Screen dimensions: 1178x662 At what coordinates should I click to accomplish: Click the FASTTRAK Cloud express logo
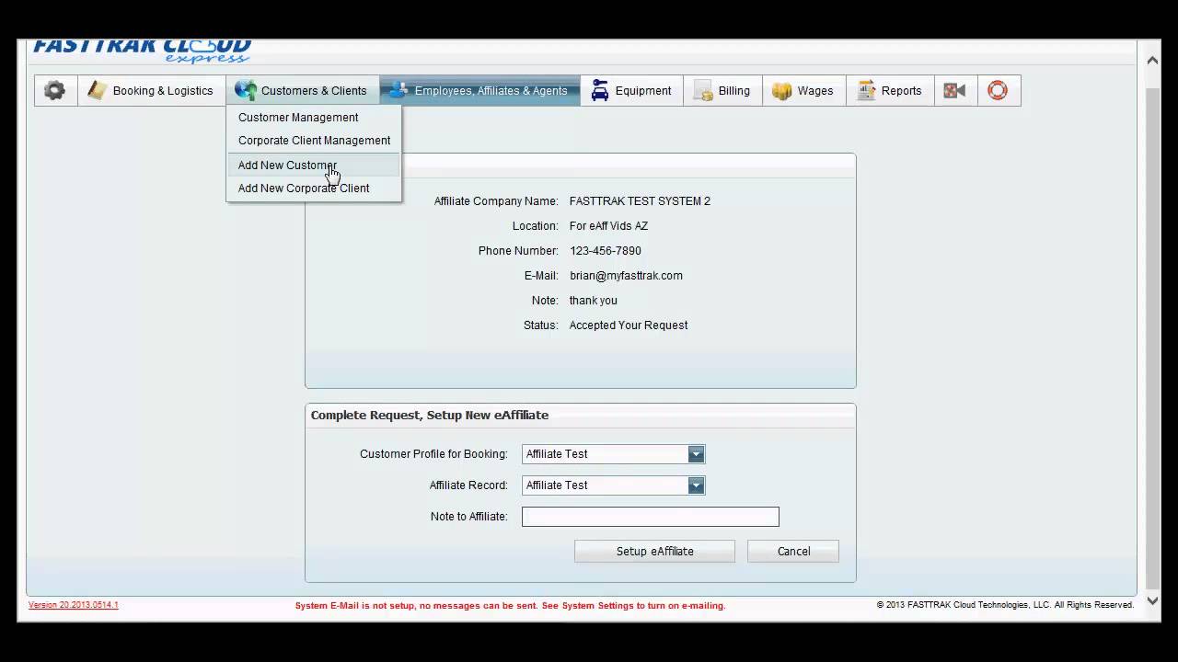[143, 50]
